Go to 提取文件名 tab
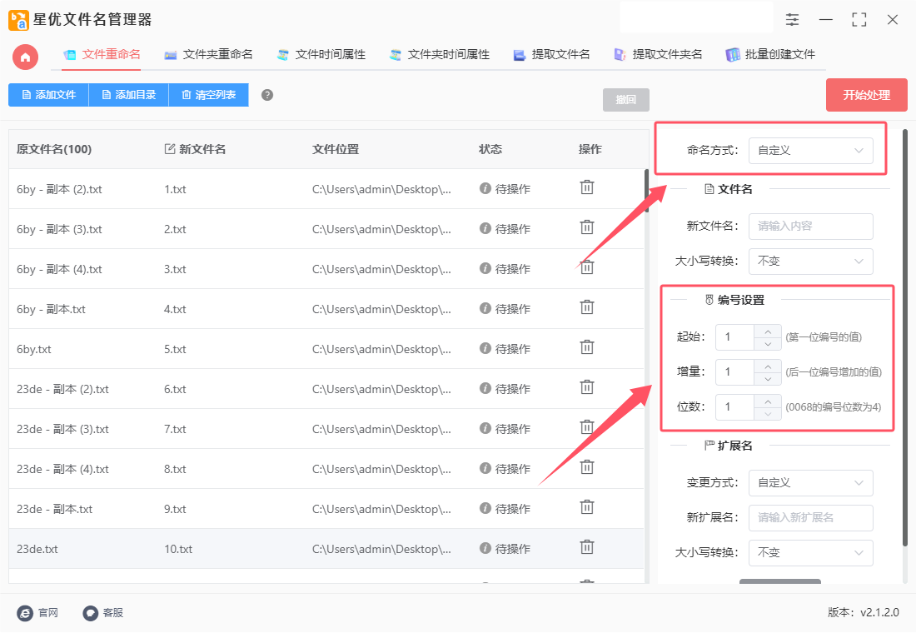The image size is (916, 633). (551, 55)
